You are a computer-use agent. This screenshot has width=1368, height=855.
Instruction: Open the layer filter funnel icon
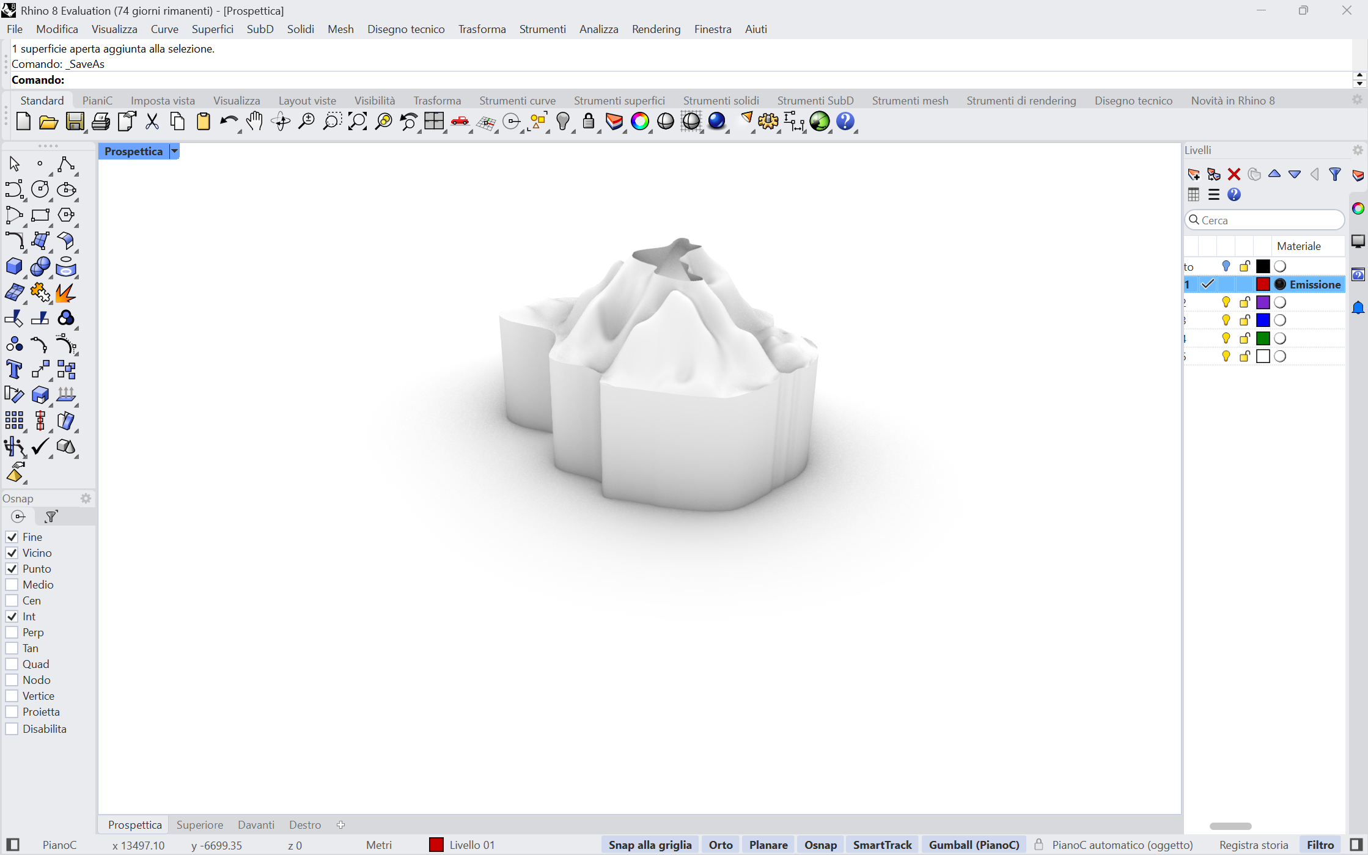1335,175
